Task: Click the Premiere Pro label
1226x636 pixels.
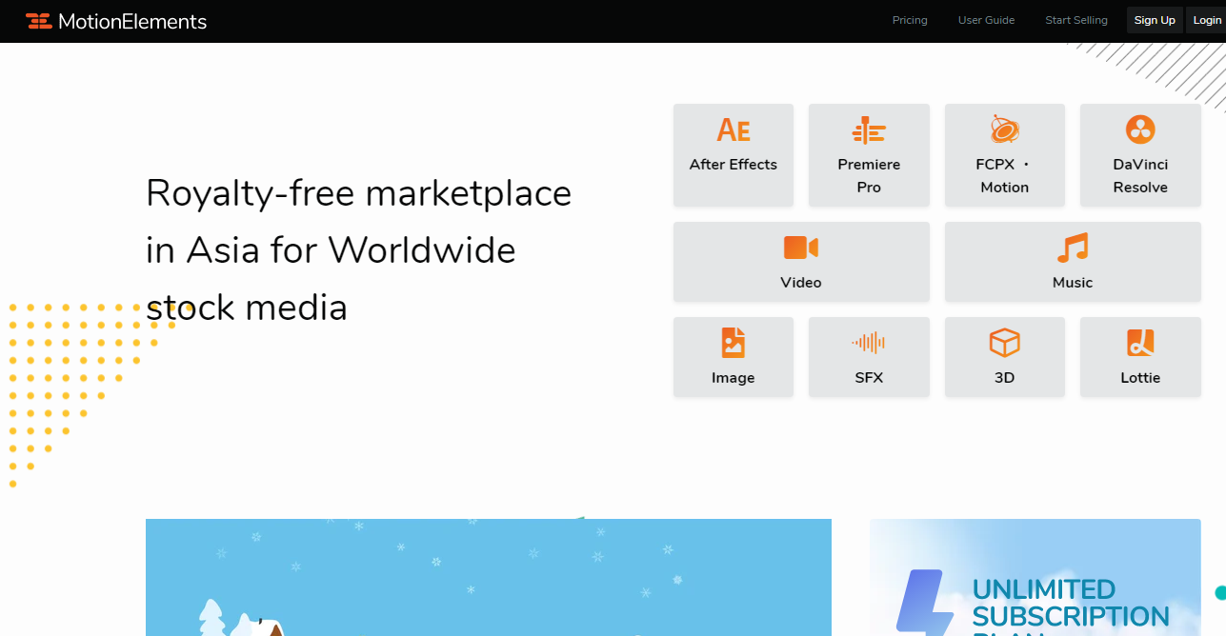Action: (x=869, y=176)
